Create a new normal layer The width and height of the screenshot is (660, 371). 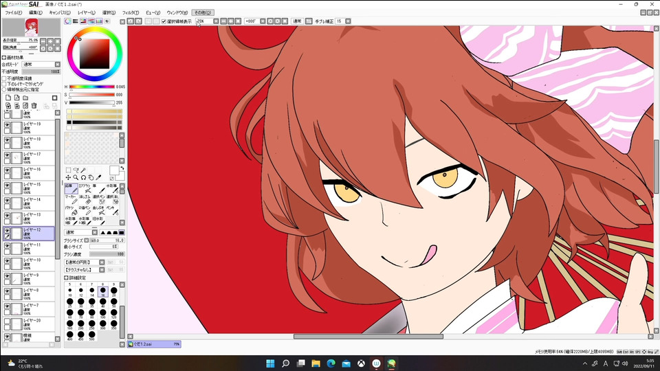[x=8, y=98]
